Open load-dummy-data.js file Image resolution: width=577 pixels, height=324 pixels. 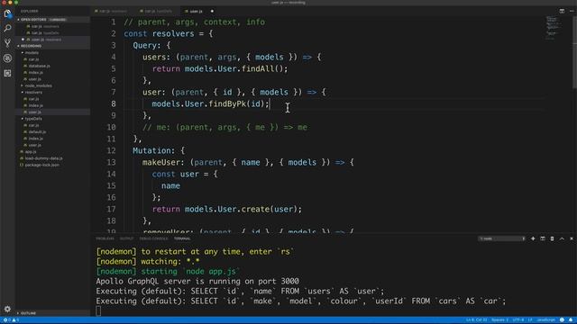(43, 158)
